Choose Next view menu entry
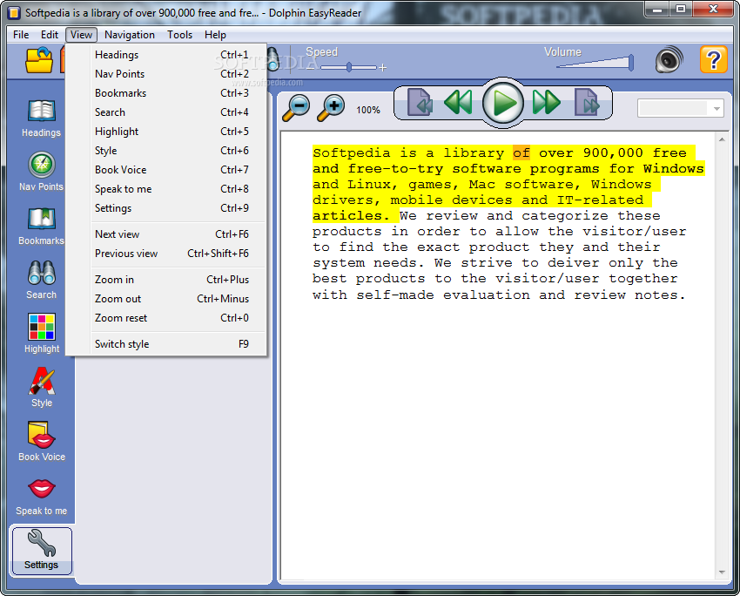Viewport: 740px width, 596px height. point(166,234)
